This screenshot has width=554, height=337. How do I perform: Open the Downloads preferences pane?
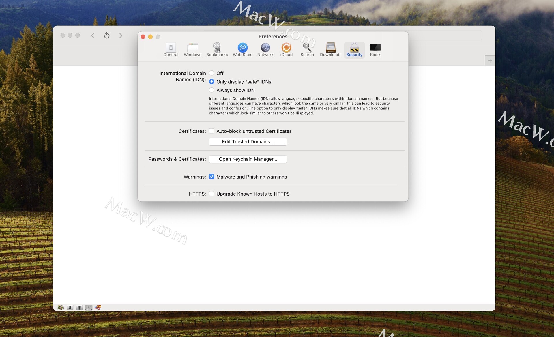(330, 50)
